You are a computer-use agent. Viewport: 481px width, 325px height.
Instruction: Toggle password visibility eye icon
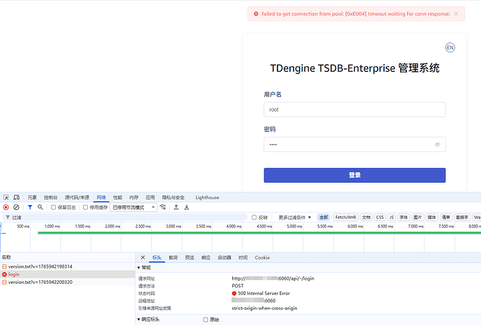tap(438, 144)
